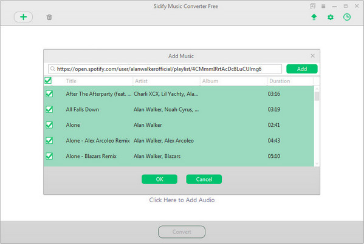Screen dimensions: 364x244
Task: Sort by the Album column header
Action: tap(210, 81)
